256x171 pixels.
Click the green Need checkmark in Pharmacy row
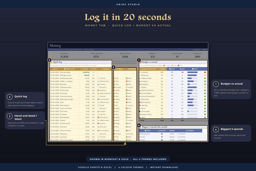point(126,93)
